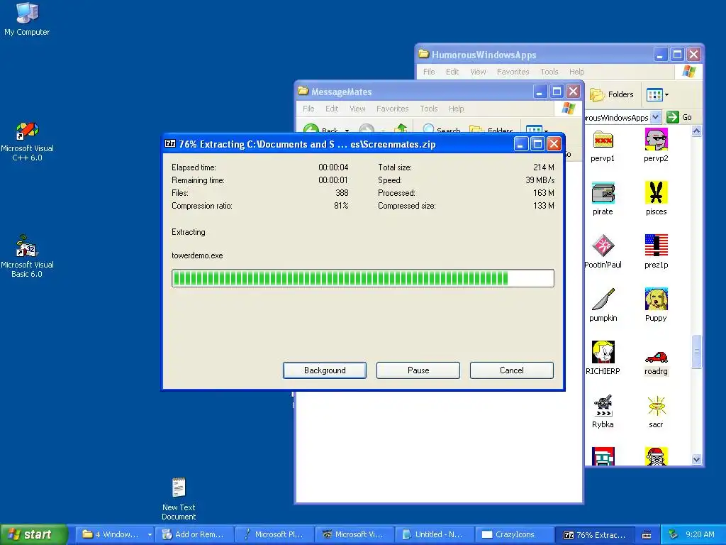This screenshot has width=726, height=545.
Task: Switch to Microsoft Vi... taskbar button
Action: coord(354,534)
